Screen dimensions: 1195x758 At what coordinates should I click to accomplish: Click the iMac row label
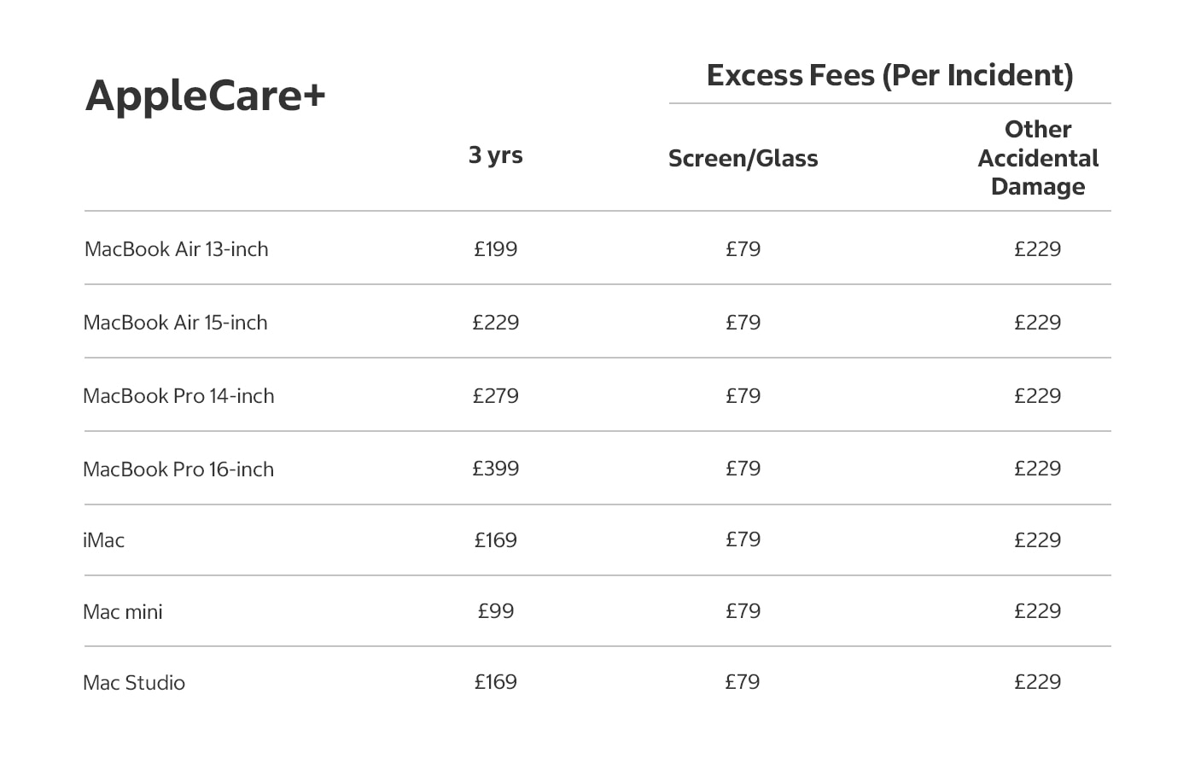104,540
